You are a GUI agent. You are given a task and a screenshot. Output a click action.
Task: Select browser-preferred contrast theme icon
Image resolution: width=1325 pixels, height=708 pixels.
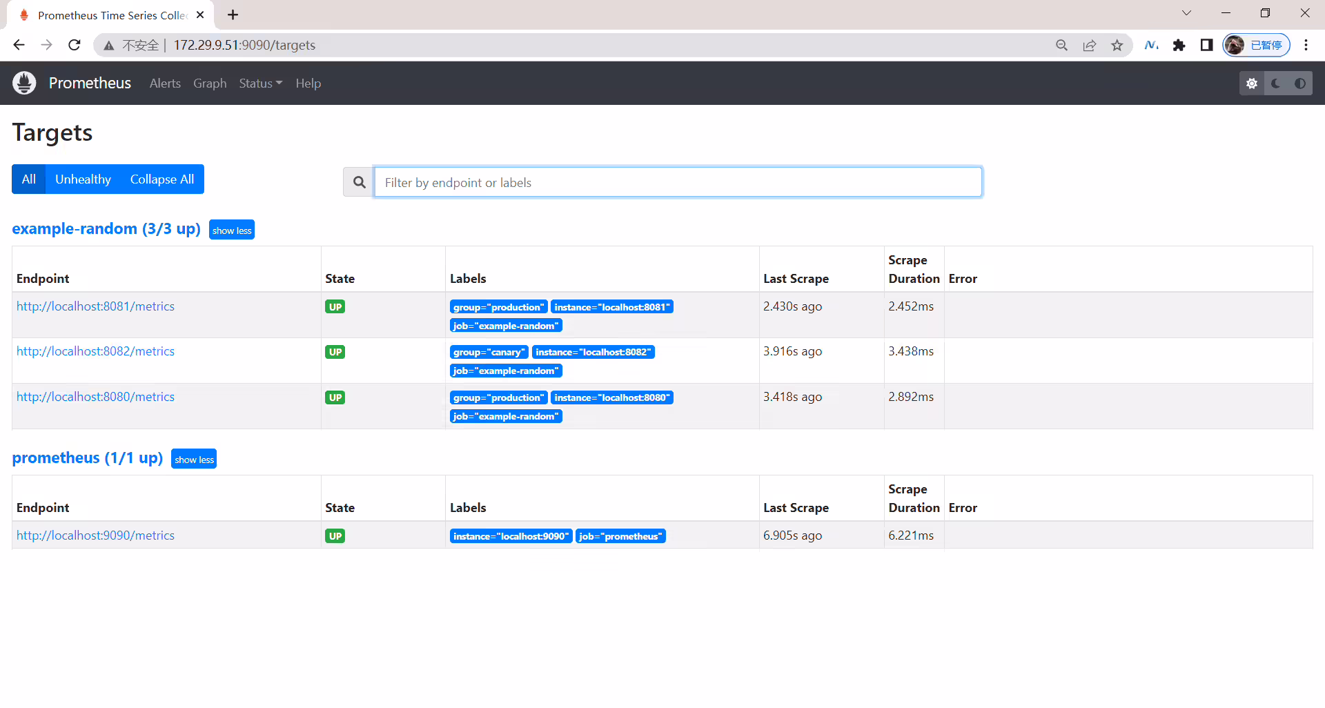(x=1300, y=83)
